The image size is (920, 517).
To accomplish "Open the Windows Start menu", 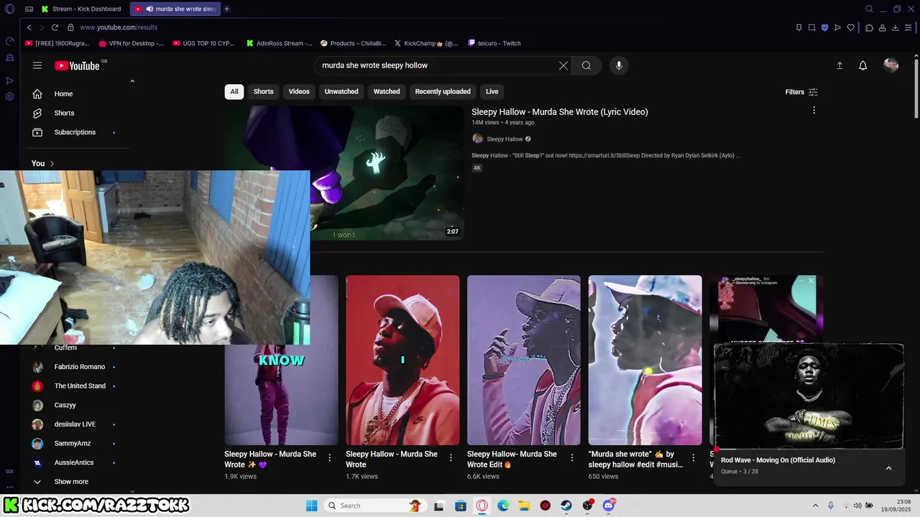I will click(x=311, y=506).
